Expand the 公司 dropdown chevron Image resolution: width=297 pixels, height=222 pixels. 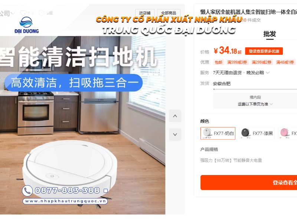coord(13,13)
